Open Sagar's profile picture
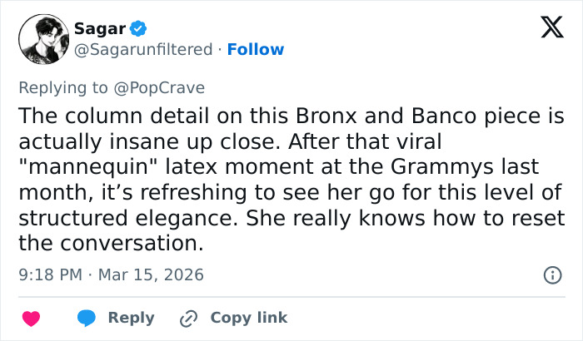The image size is (583, 341). click(x=41, y=39)
